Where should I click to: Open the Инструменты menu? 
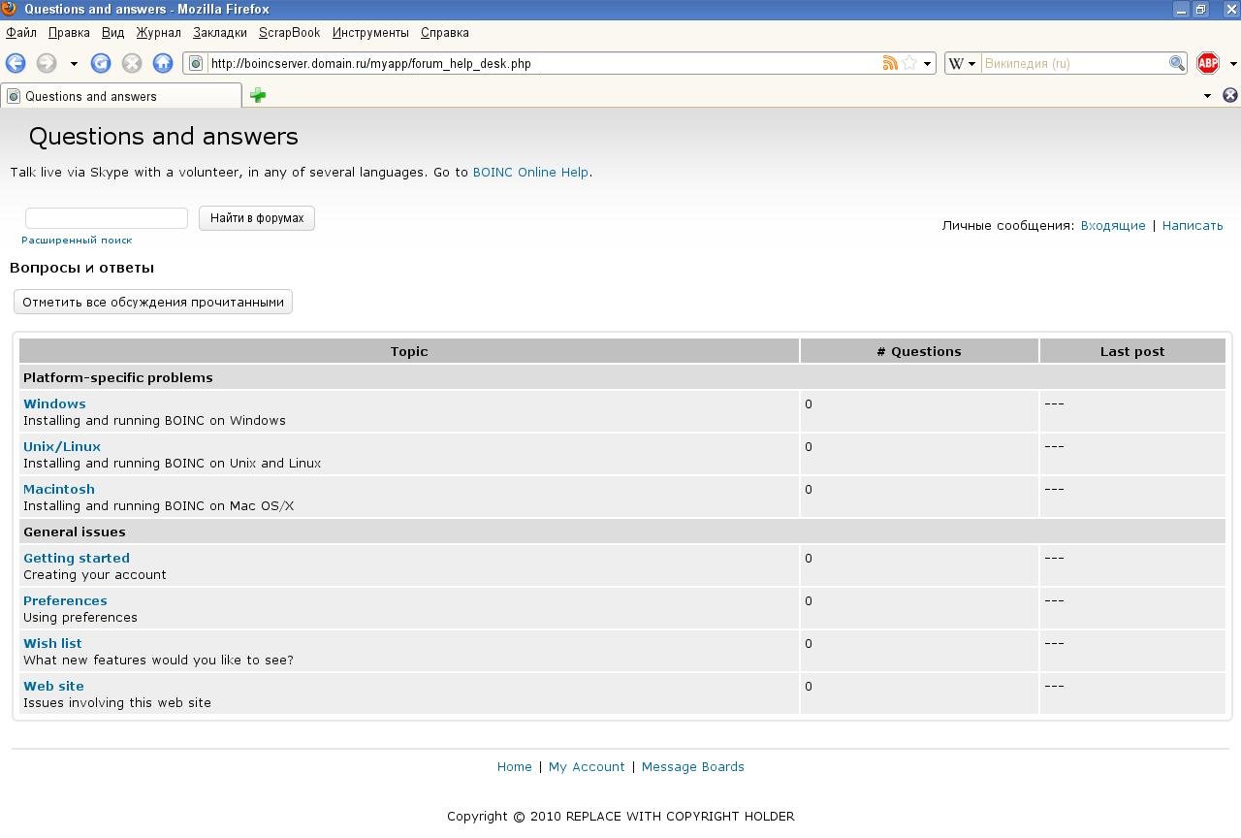[x=370, y=32]
